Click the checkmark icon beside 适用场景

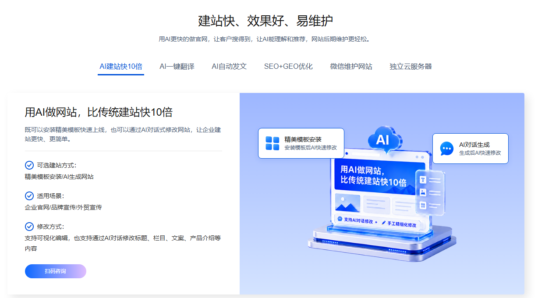coord(29,196)
